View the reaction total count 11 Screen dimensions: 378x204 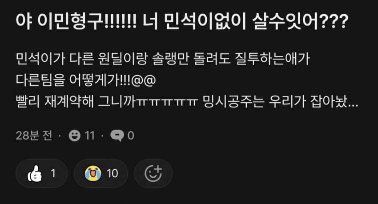click(x=90, y=136)
